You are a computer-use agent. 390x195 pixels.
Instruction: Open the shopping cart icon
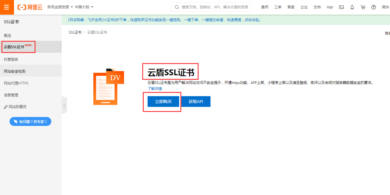click(x=363, y=7)
